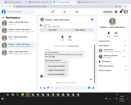Open options for Madison Lemerond member

pos(124,56)
